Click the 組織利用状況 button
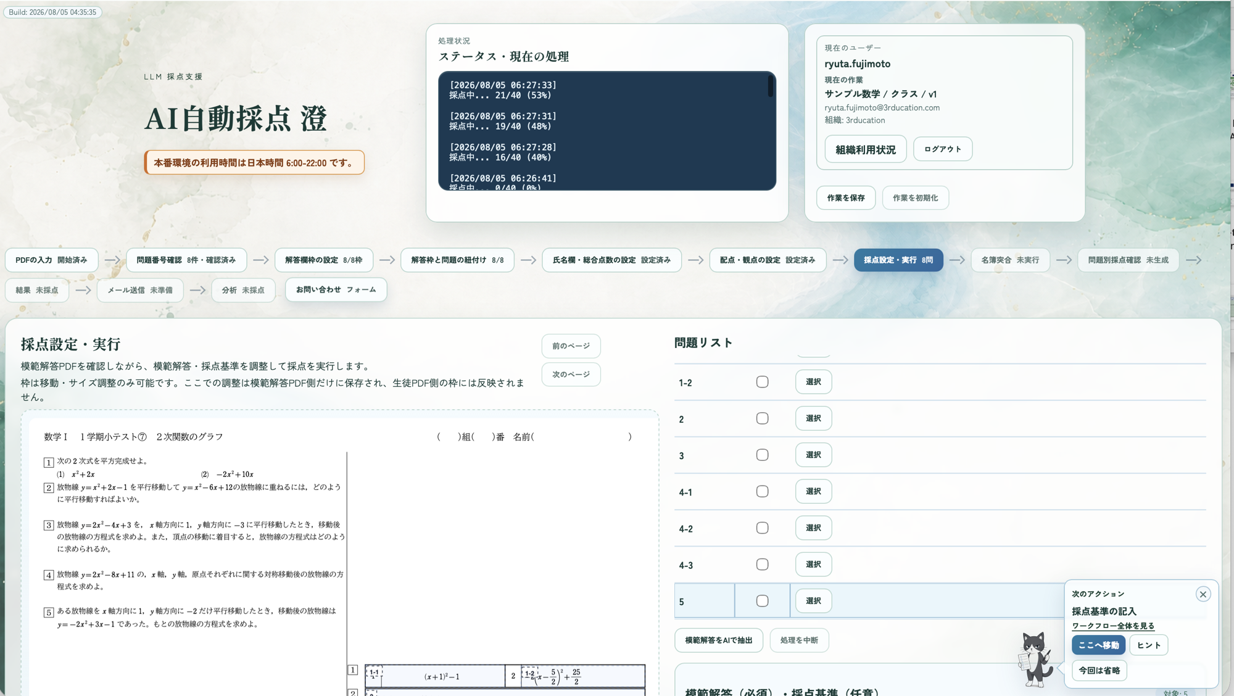Viewport: 1234px width, 696px height. [866, 149]
